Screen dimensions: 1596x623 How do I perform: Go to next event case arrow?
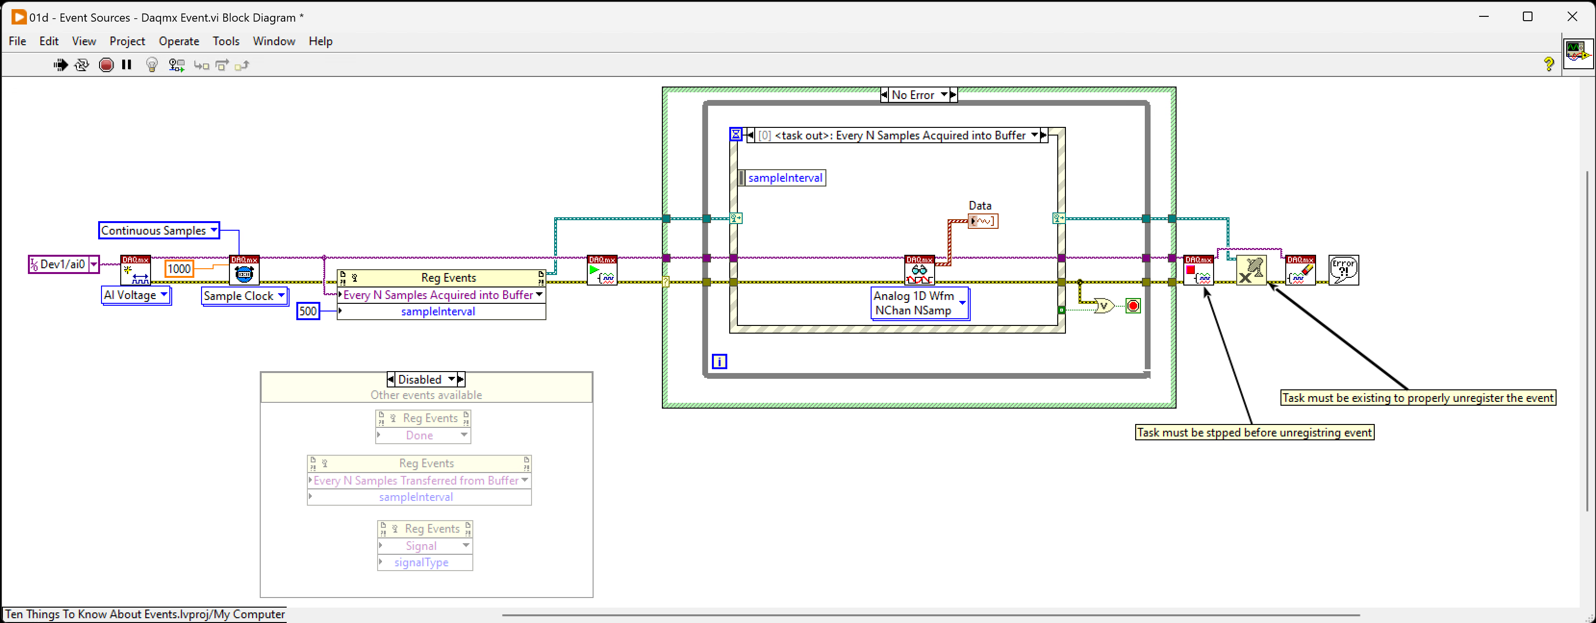(1044, 135)
